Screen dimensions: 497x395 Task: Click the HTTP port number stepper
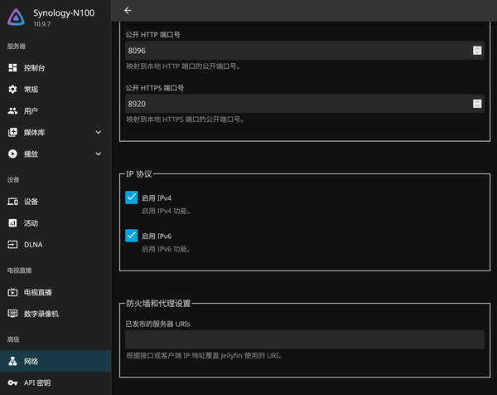[x=477, y=51]
